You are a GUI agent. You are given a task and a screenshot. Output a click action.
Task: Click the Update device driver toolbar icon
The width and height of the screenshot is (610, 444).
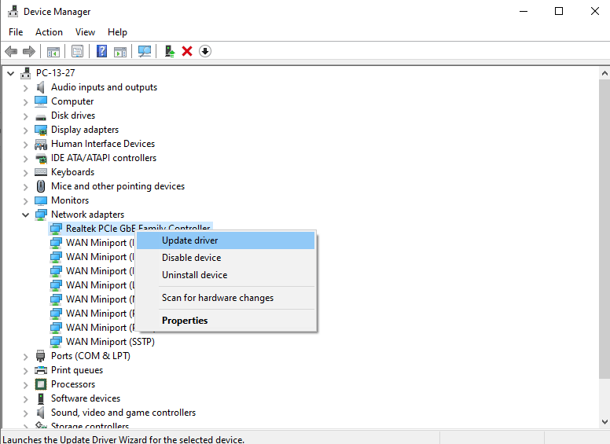169,51
